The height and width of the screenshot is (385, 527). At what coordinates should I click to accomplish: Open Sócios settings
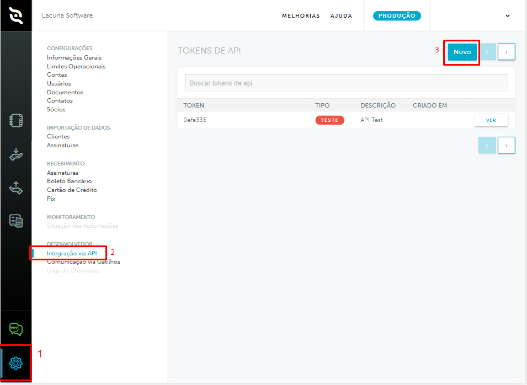coord(56,109)
